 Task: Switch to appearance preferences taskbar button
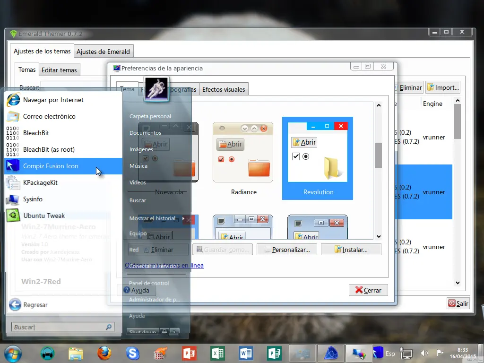click(x=359, y=354)
